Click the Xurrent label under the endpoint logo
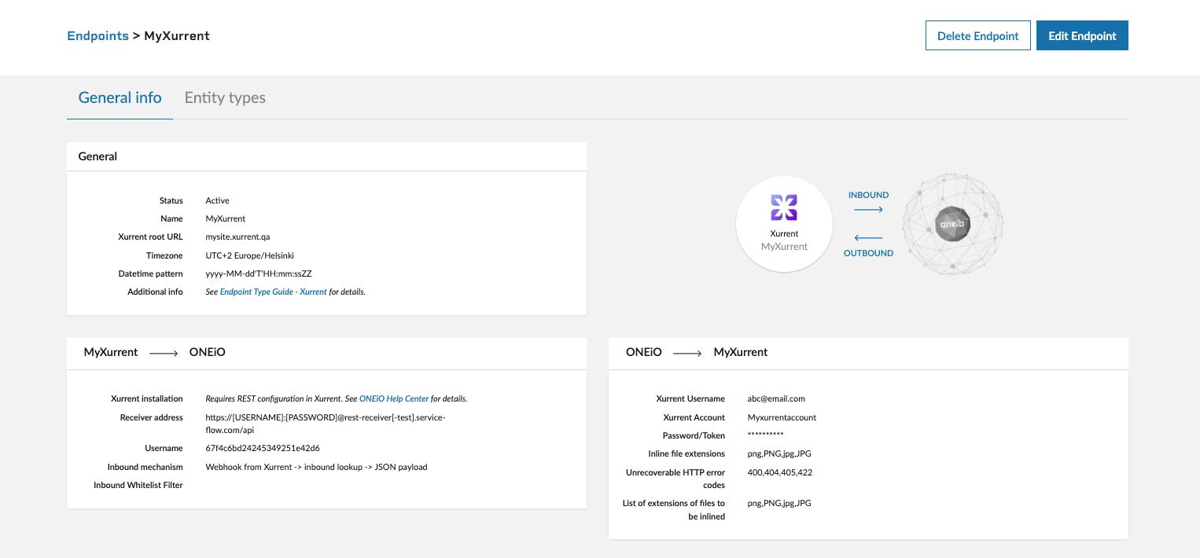1200x558 pixels. (784, 233)
